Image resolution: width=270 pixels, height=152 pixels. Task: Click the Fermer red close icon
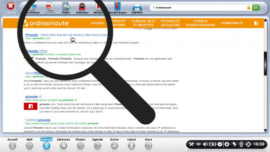[x=10, y=6]
